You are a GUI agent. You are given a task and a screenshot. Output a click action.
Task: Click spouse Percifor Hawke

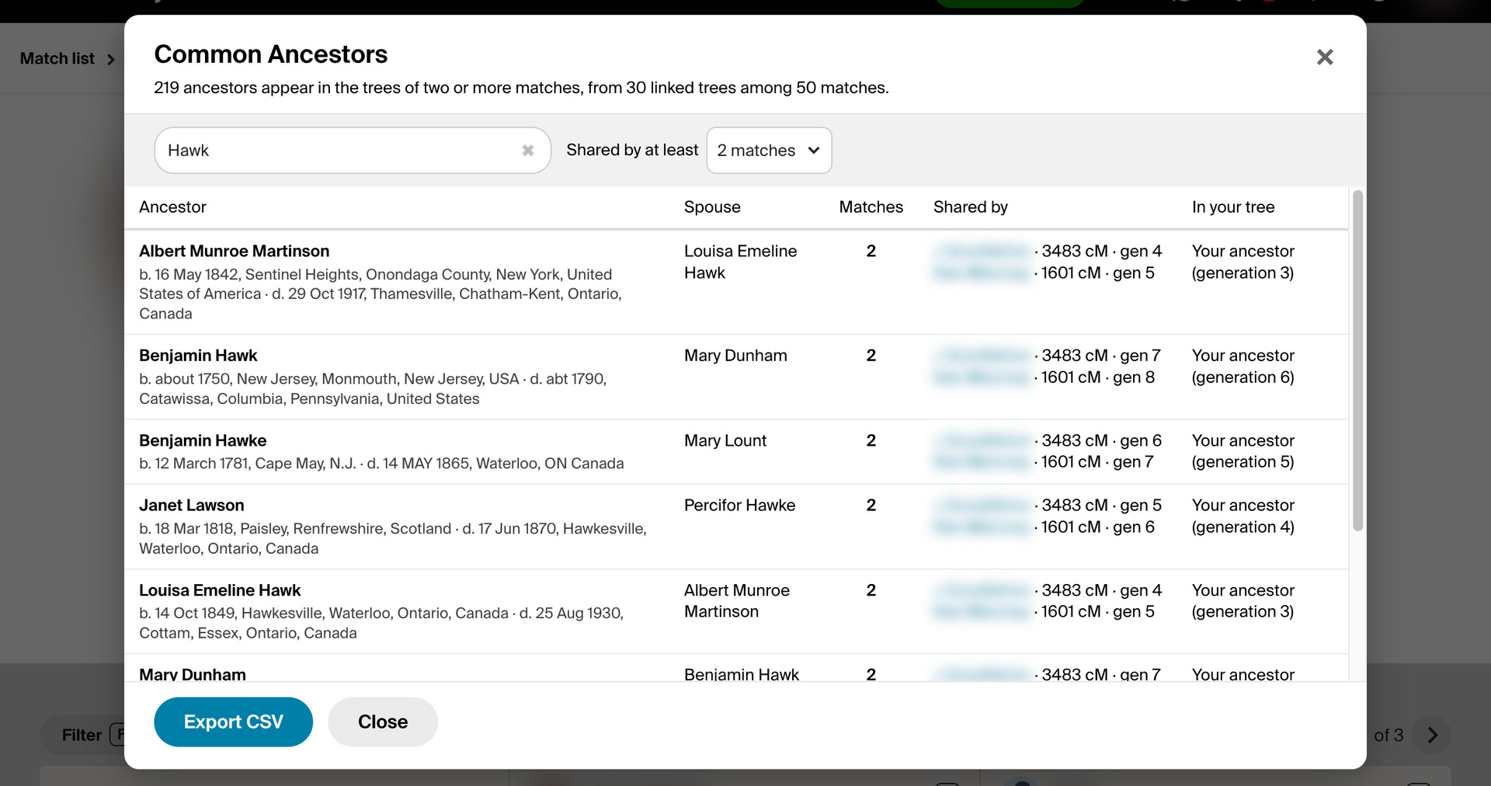(740, 505)
